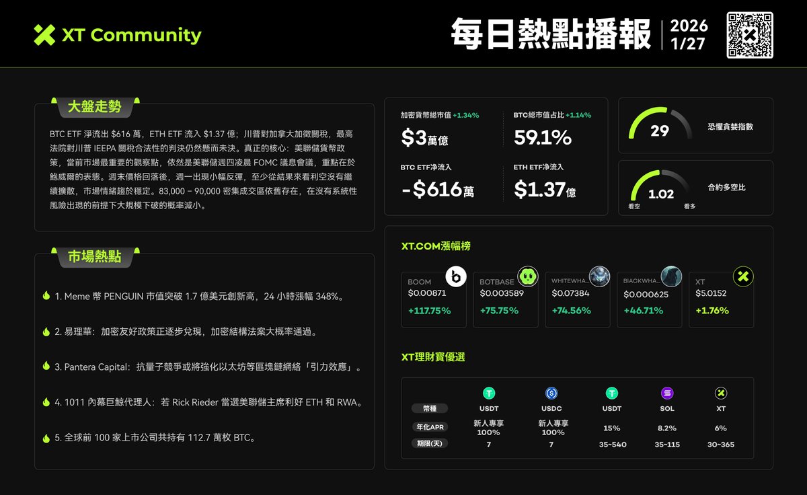Select the BOTBASE token icon
This screenshot has height=495, width=807.
tap(527, 276)
